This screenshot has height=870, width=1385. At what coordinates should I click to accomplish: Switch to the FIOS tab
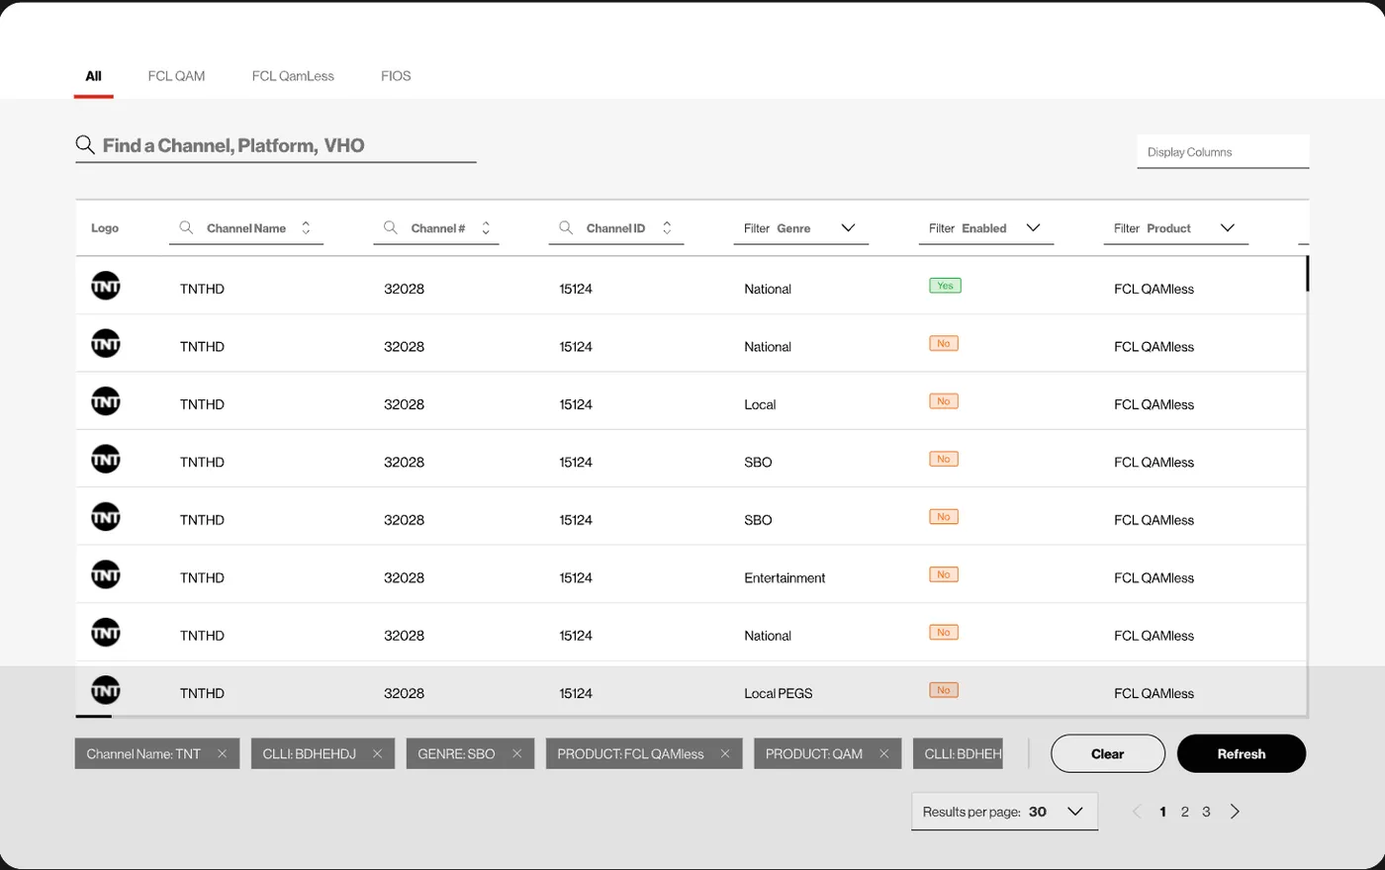(x=396, y=76)
